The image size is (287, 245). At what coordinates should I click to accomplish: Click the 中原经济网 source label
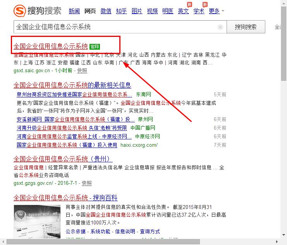[148, 137]
